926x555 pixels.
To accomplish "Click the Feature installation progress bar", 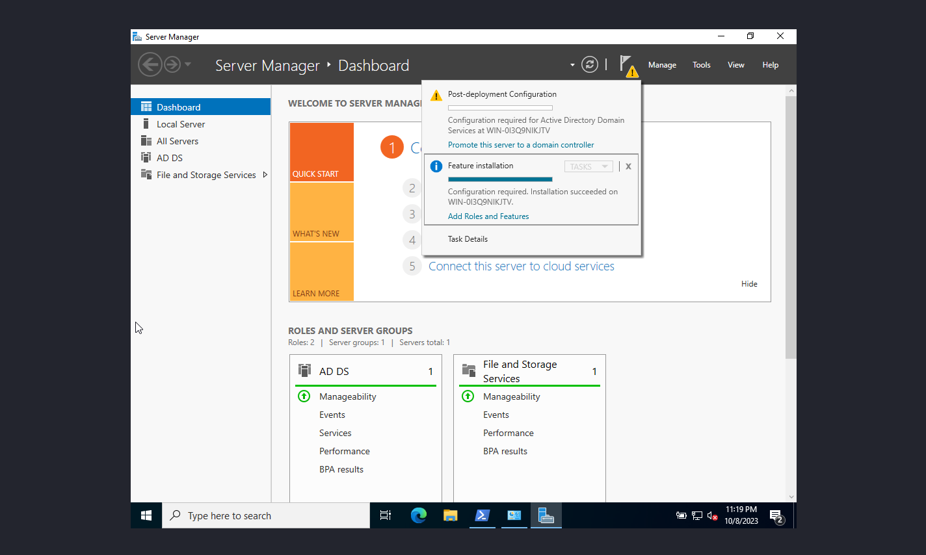I will tap(500, 179).
